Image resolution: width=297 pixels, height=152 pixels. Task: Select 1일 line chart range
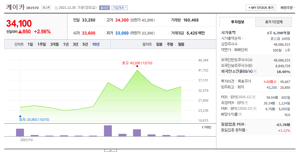pos(30,44)
